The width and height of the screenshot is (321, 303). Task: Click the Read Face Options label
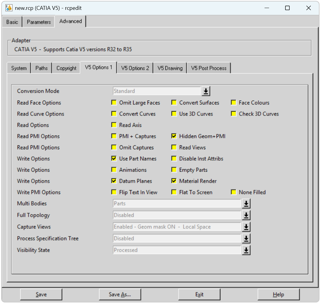pos(39,103)
